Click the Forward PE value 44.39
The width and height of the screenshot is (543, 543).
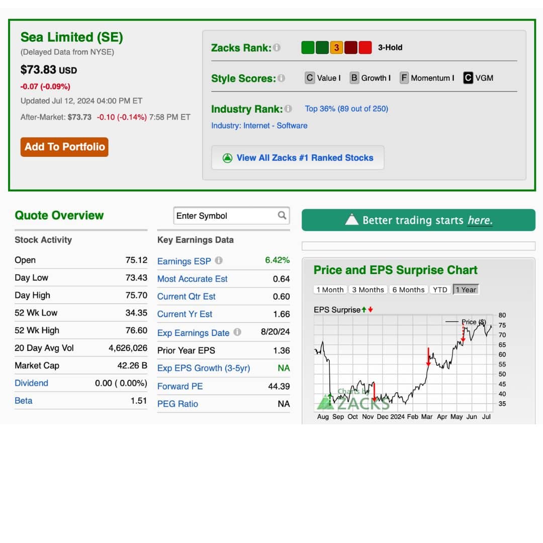(279, 386)
